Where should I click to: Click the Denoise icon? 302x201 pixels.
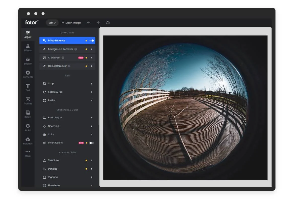(x=45, y=169)
